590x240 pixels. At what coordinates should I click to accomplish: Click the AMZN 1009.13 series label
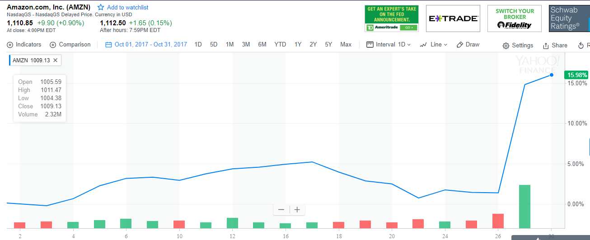(x=31, y=60)
